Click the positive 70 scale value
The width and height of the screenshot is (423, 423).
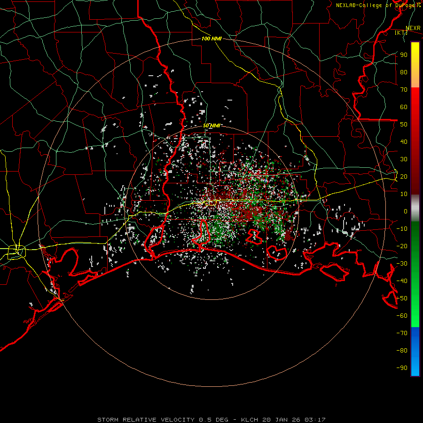point(404,90)
